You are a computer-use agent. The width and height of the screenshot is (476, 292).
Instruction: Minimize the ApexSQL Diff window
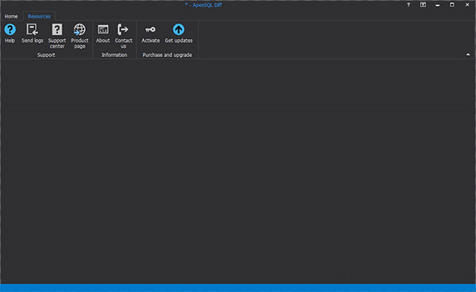437,6
